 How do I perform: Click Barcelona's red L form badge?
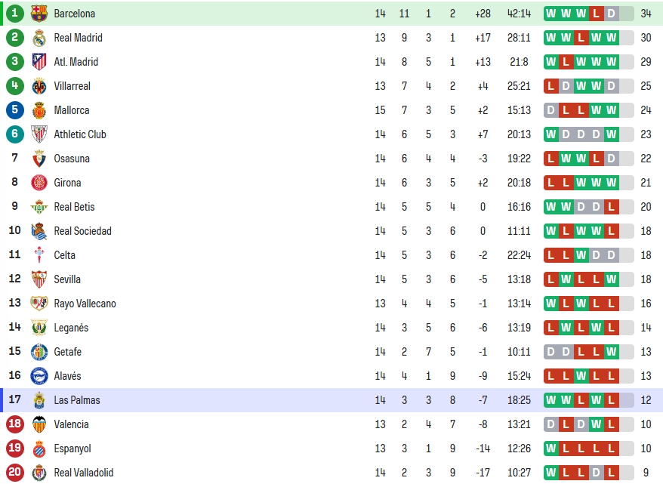597,14
